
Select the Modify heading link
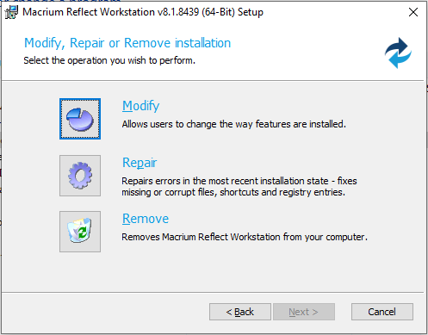pos(140,106)
